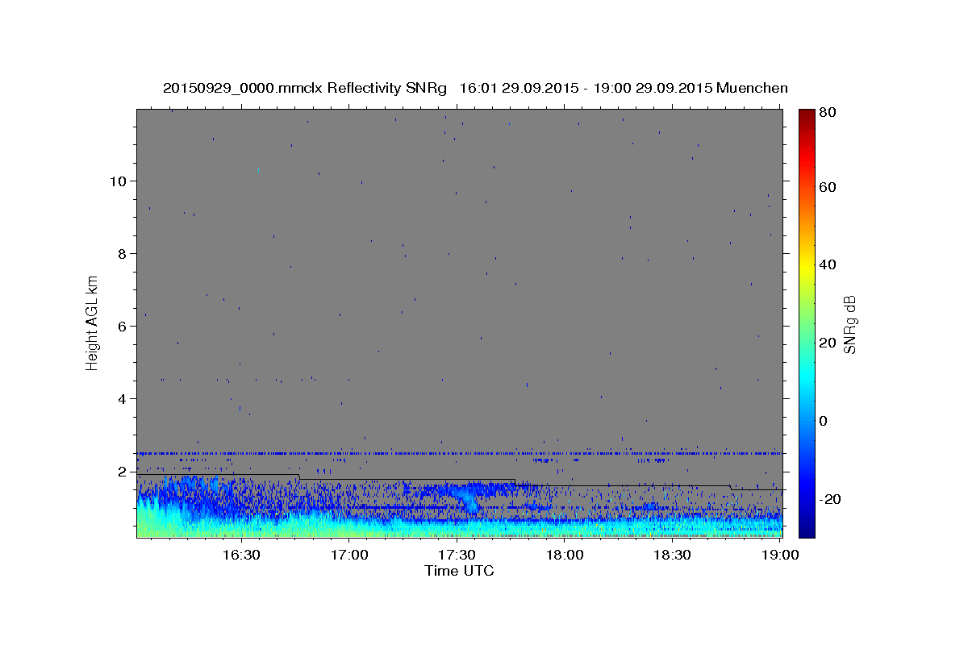Click the 'Height AGL km' axis label
Viewport: 968px width, 645px height.
(x=92, y=323)
